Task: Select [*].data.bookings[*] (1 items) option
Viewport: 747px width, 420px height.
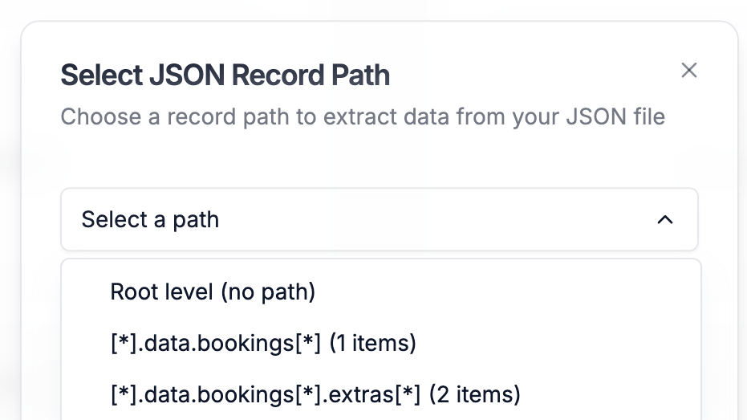Action: click(x=263, y=344)
